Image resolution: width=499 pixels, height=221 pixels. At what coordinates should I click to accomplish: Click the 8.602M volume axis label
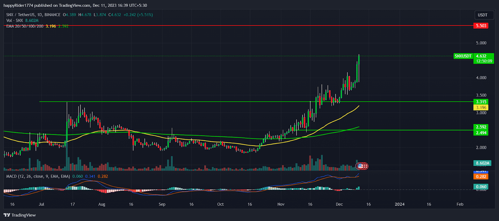tap(482, 163)
